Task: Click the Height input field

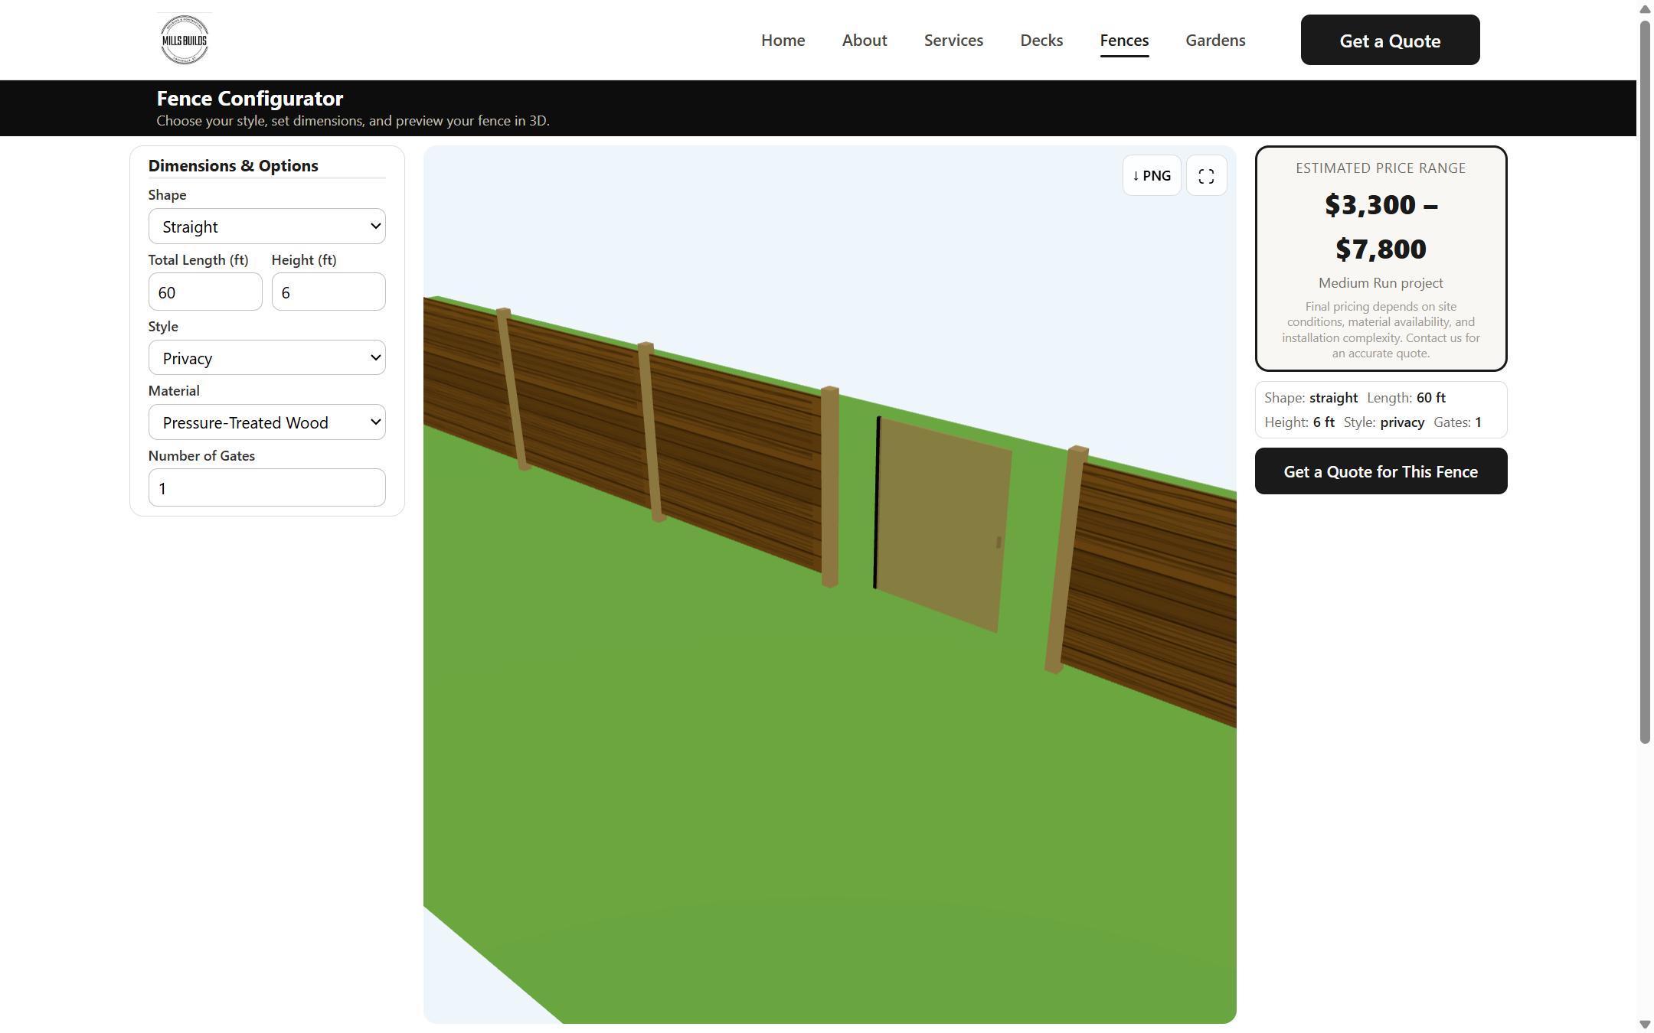Action: point(329,292)
